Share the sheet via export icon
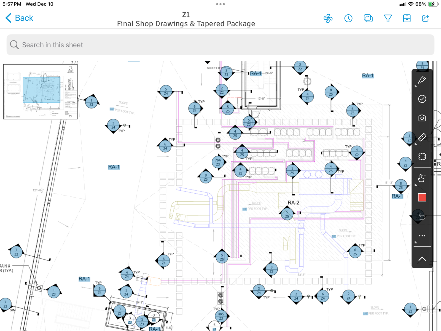The width and height of the screenshot is (441, 331). click(425, 18)
